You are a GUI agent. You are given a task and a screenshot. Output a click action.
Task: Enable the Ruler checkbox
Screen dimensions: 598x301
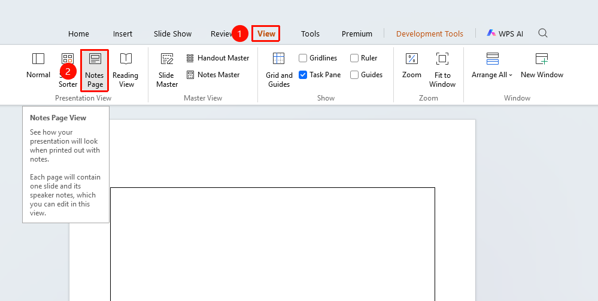(354, 58)
